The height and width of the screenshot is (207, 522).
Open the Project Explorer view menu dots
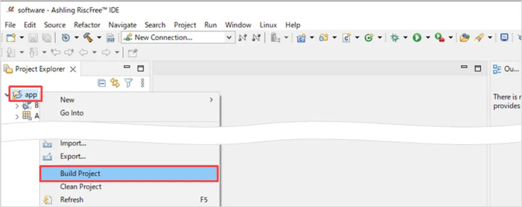click(x=143, y=83)
